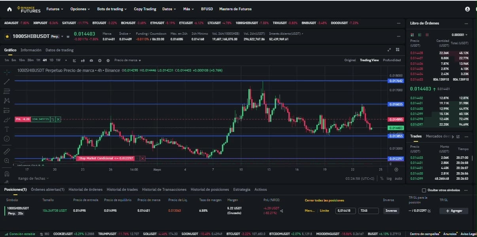This screenshot has width=477, height=237.
Task: Open the Precio de marca dropdown
Action: [128, 60]
